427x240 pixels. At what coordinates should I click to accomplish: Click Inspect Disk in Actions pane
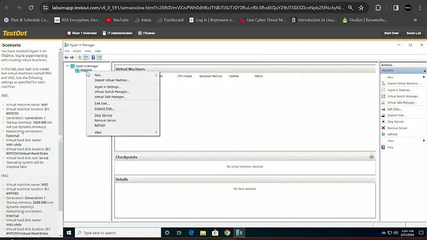click(397, 115)
